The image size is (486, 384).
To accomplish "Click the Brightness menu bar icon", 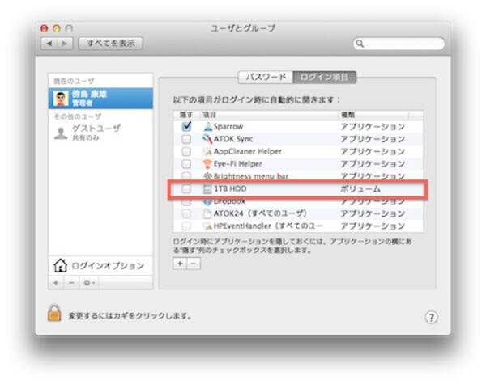I will tap(207, 176).
